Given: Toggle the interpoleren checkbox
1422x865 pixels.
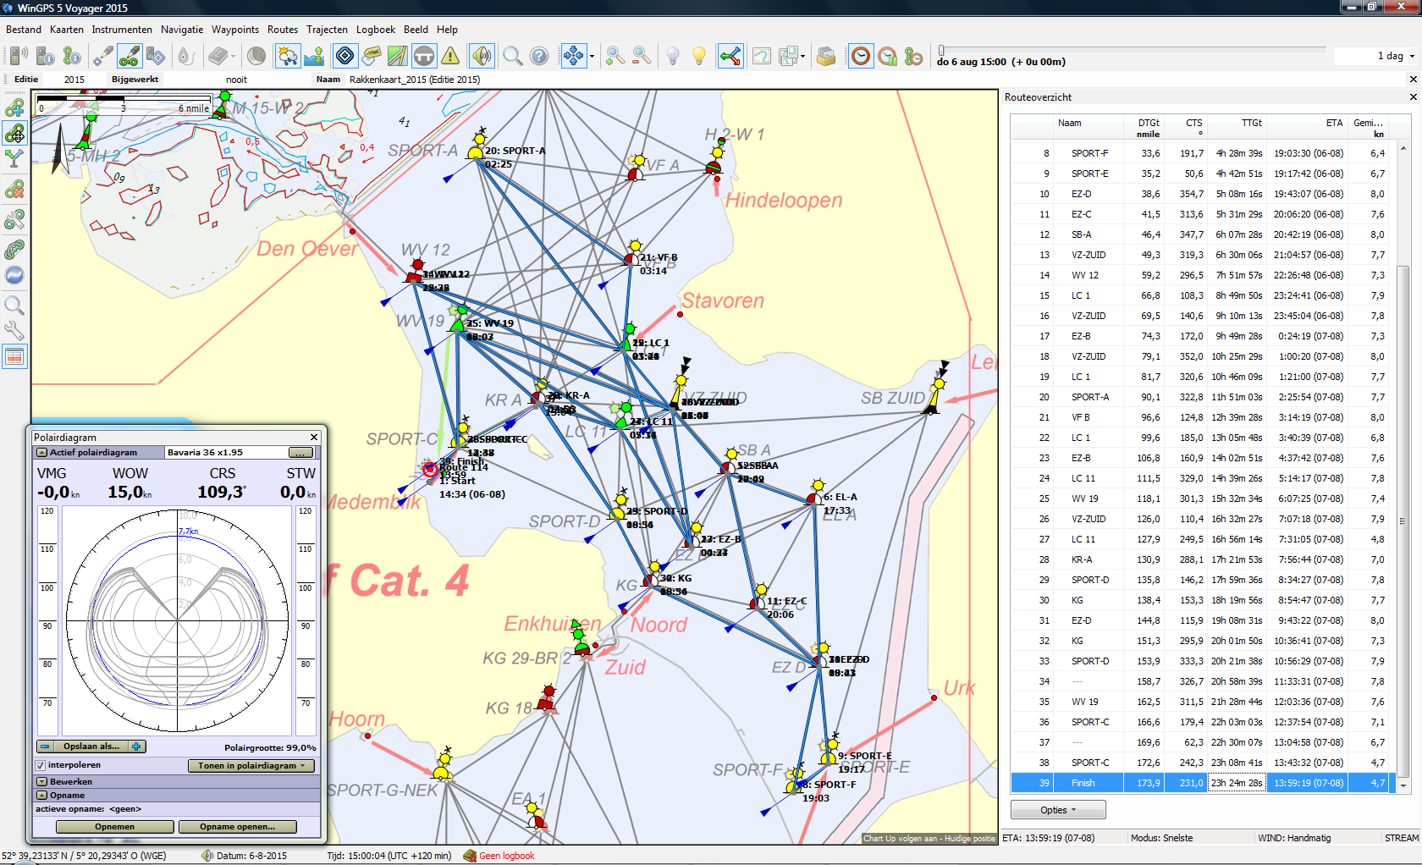Looking at the screenshot, I should pyautogui.click(x=41, y=765).
